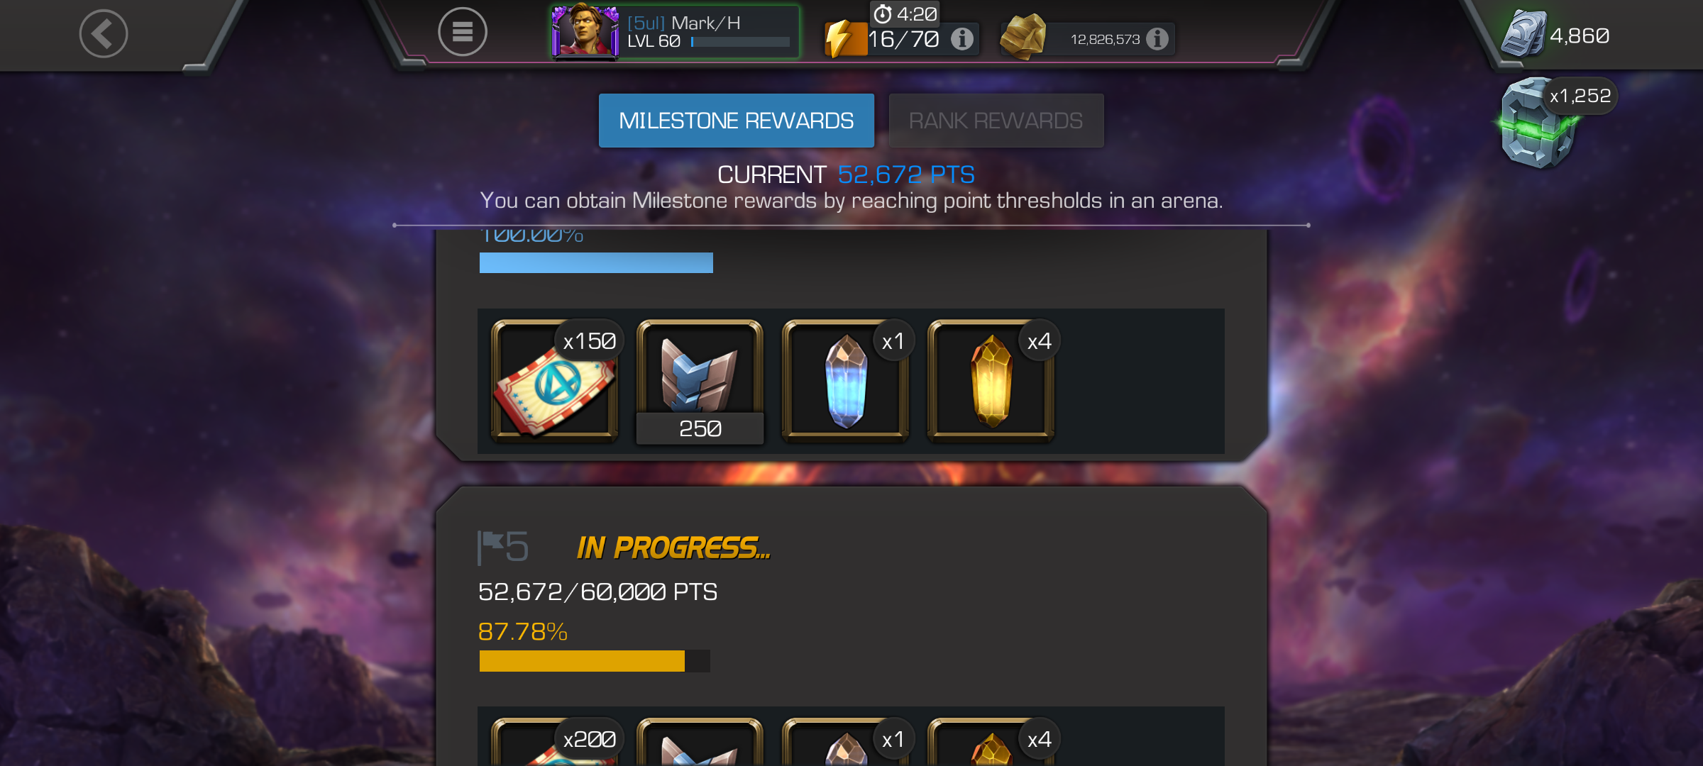The image size is (1703, 766).
Task: Inspect the x150 arena ticket reward
Action: [556, 381]
